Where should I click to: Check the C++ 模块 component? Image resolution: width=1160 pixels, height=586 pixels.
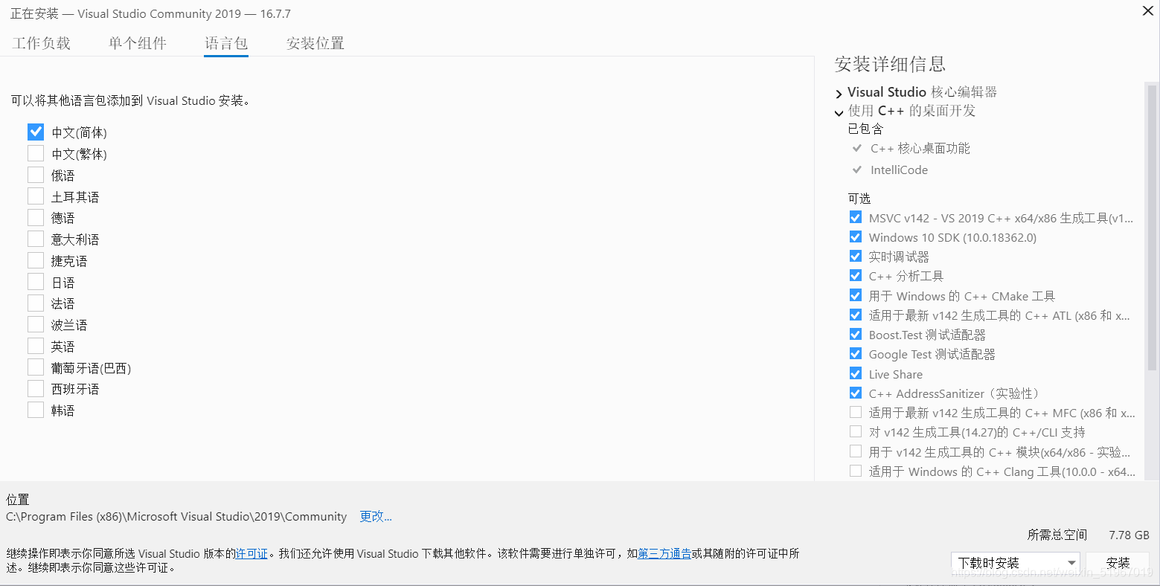pos(856,451)
